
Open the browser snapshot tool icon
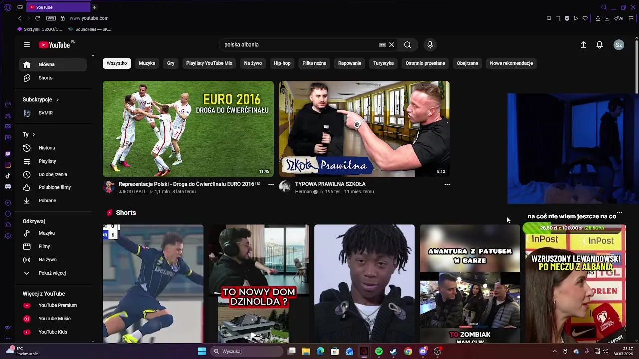tap(558, 18)
